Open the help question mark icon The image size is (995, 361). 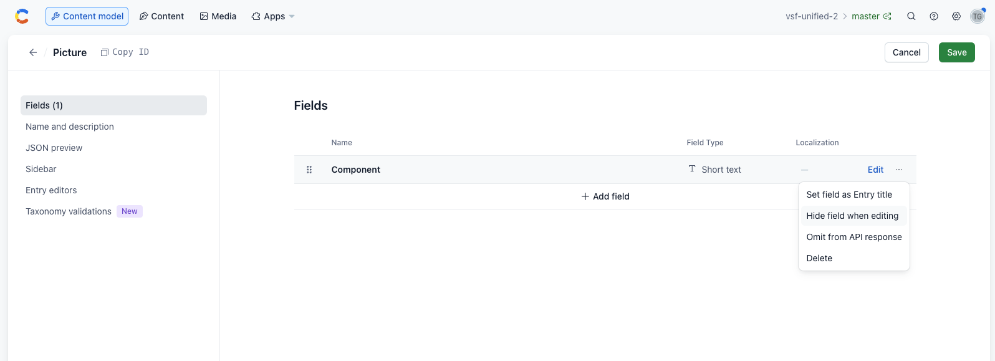tap(934, 16)
